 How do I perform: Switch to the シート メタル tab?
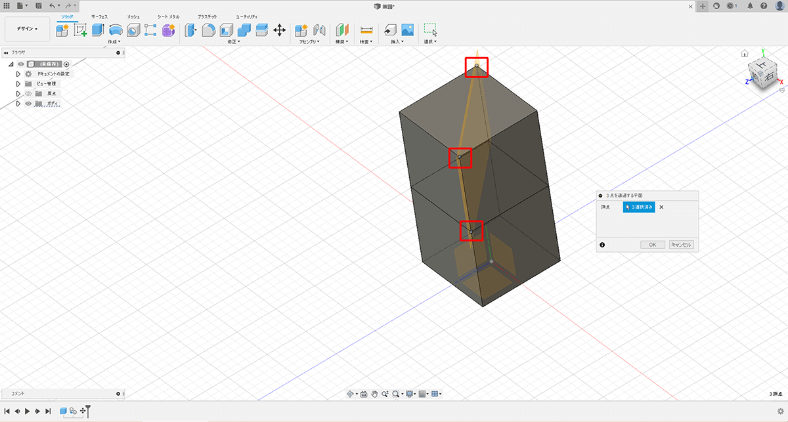(x=168, y=16)
